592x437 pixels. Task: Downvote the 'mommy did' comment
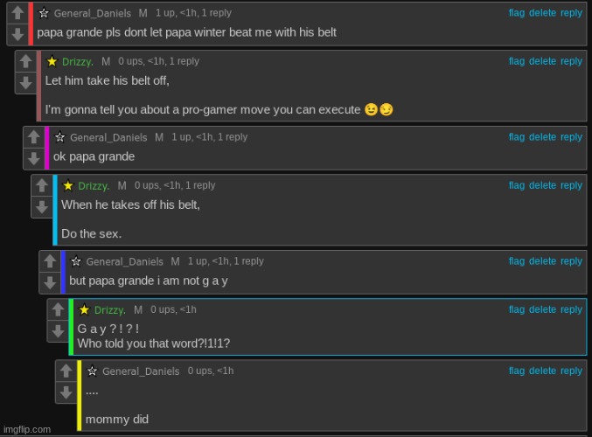tap(66, 392)
